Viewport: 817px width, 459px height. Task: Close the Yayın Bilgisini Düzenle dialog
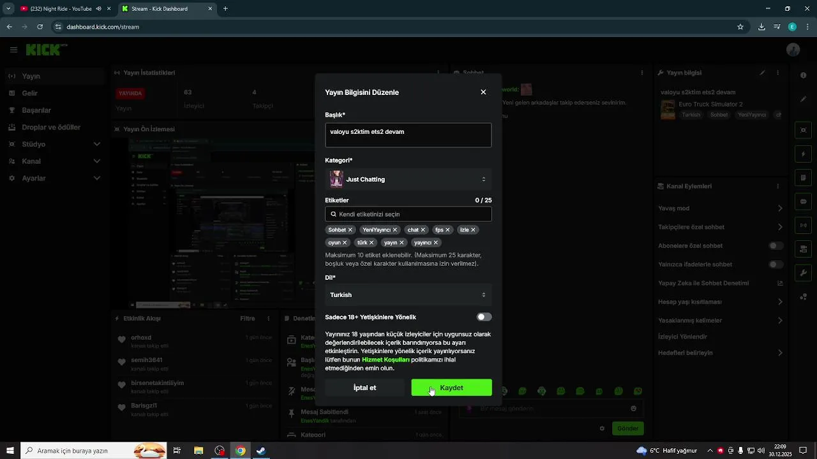(483, 92)
